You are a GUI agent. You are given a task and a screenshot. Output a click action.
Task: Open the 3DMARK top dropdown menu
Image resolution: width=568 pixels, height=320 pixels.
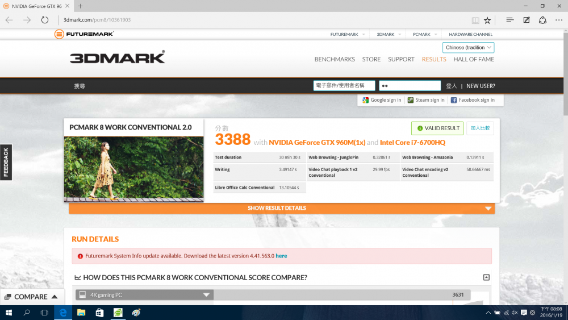point(389,35)
